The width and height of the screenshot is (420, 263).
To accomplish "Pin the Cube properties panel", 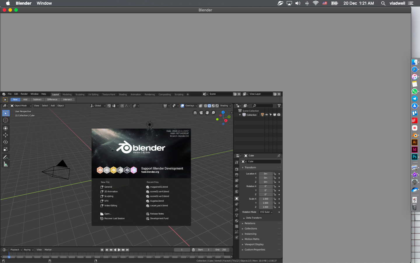I will coord(279,156).
